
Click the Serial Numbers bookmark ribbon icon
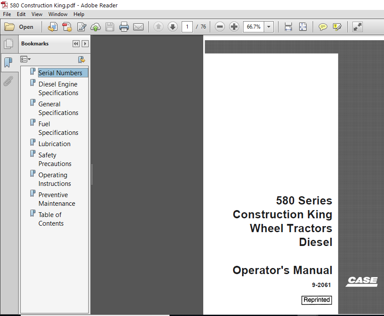pyautogui.click(x=33, y=71)
